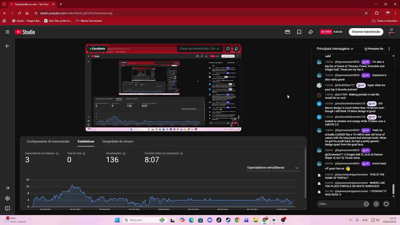400x225 pixels.
Task: Expand the Principais mensagens chat filter
Action: [x=335, y=49]
